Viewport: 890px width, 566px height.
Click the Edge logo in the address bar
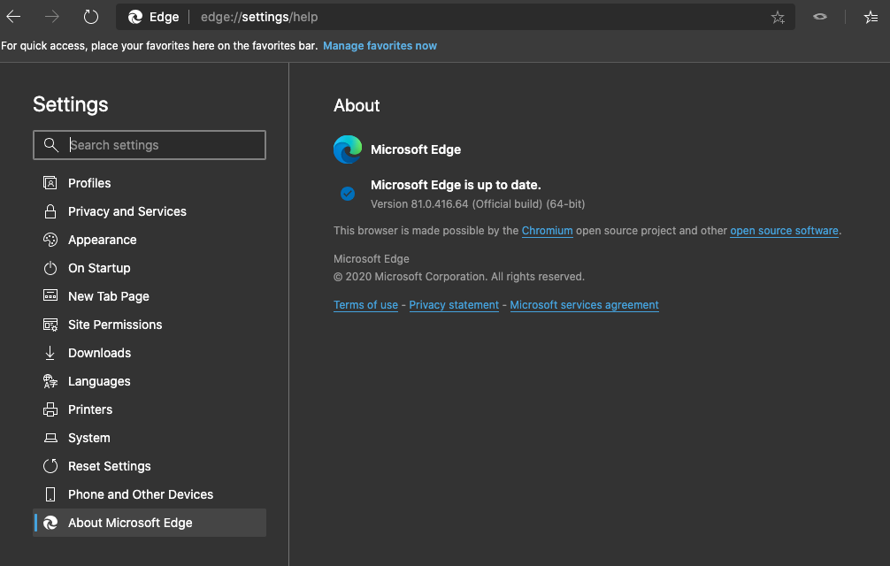click(135, 17)
